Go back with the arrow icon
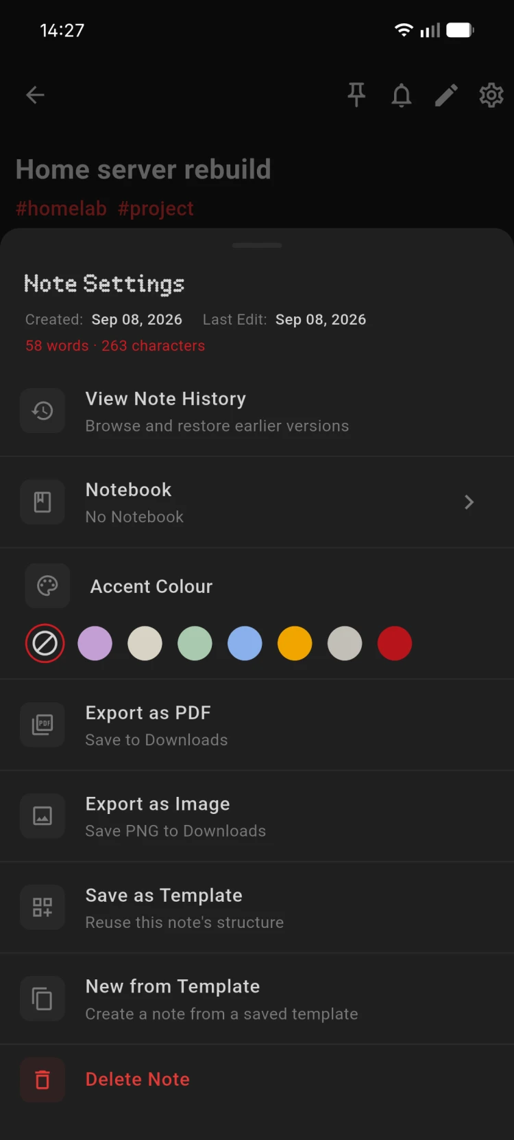This screenshot has height=1140, width=514. click(x=35, y=95)
